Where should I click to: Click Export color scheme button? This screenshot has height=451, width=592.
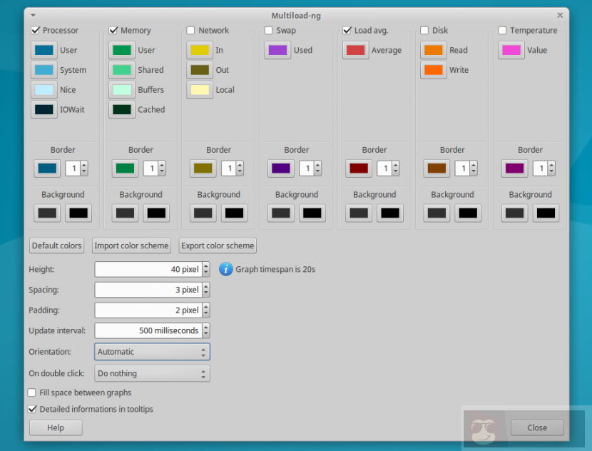(x=218, y=245)
